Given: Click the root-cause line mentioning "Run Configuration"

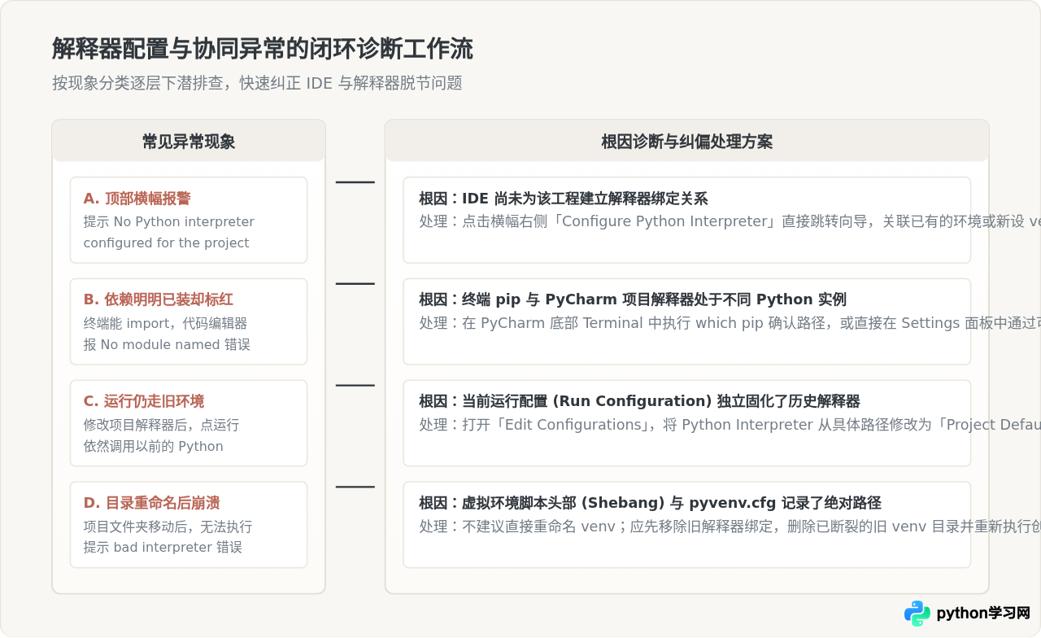Looking at the screenshot, I should (639, 401).
